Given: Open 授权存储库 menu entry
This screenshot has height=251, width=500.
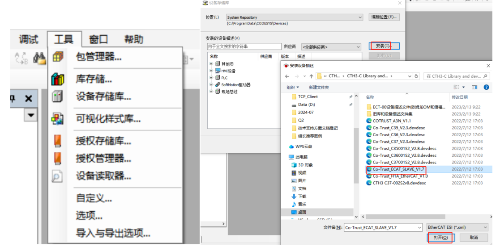Looking at the screenshot, I should pyautogui.click(x=103, y=141).
